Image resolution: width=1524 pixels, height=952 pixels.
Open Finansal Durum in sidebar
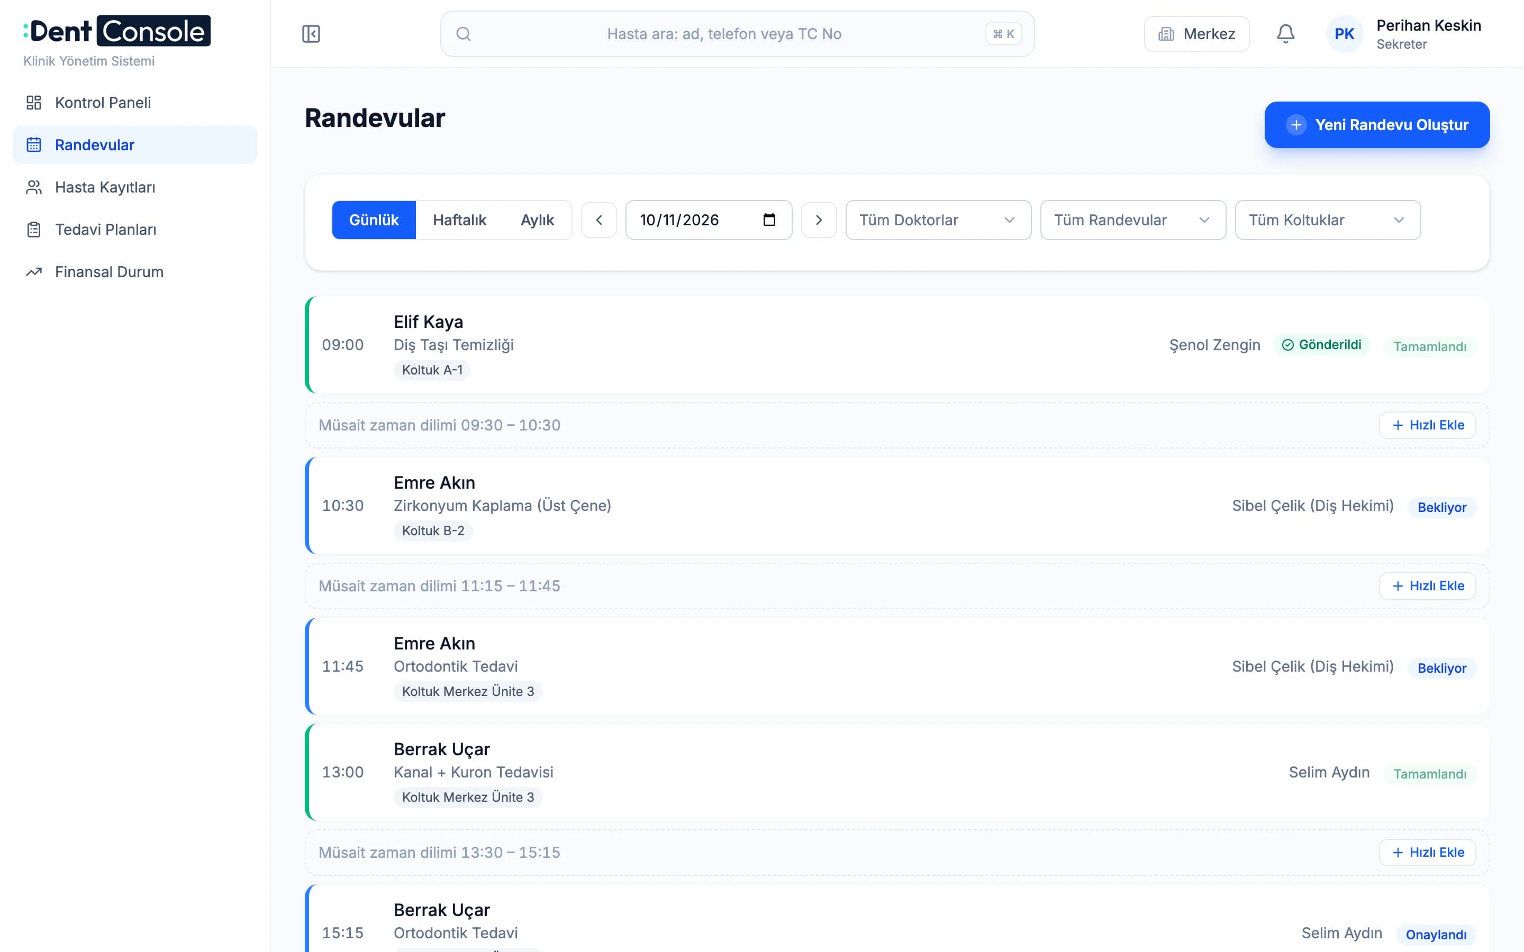coord(135,271)
